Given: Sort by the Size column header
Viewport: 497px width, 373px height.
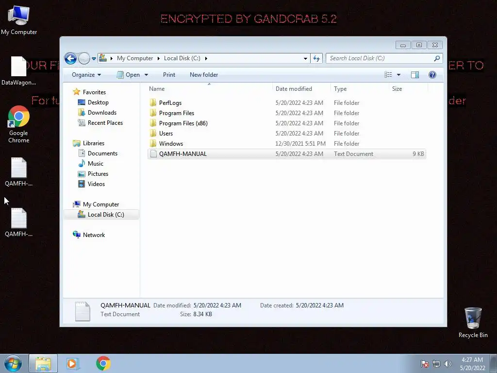Looking at the screenshot, I should click(x=409, y=89).
